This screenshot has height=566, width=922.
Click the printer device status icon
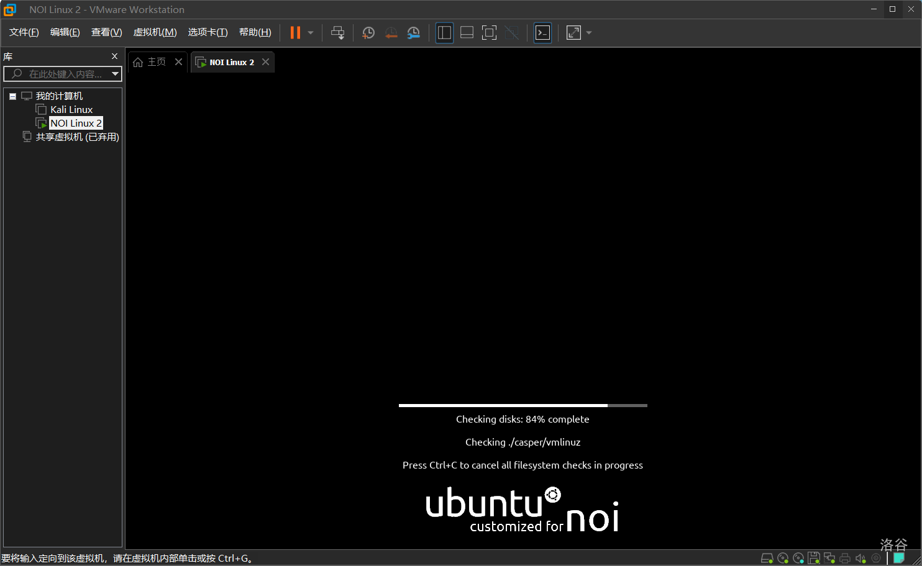click(844, 559)
